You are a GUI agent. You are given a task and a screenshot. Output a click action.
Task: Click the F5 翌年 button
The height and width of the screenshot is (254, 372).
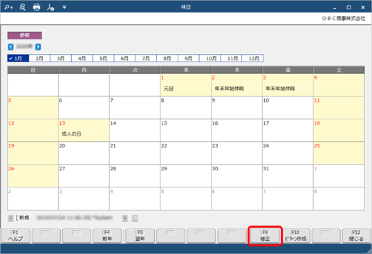tap(140, 236)
